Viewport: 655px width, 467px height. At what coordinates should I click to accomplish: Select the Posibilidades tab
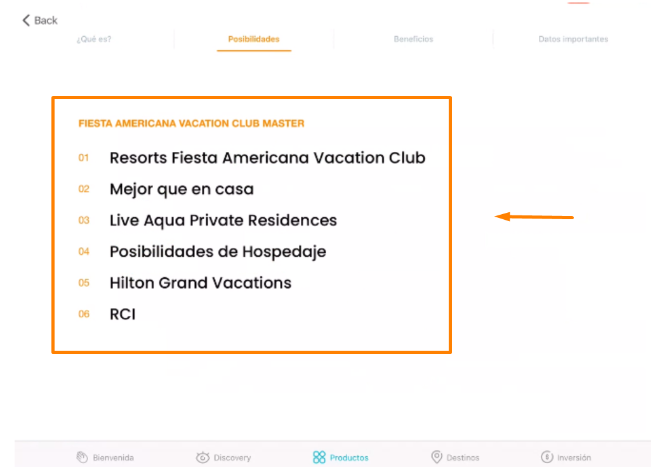(x=254, y=39)
